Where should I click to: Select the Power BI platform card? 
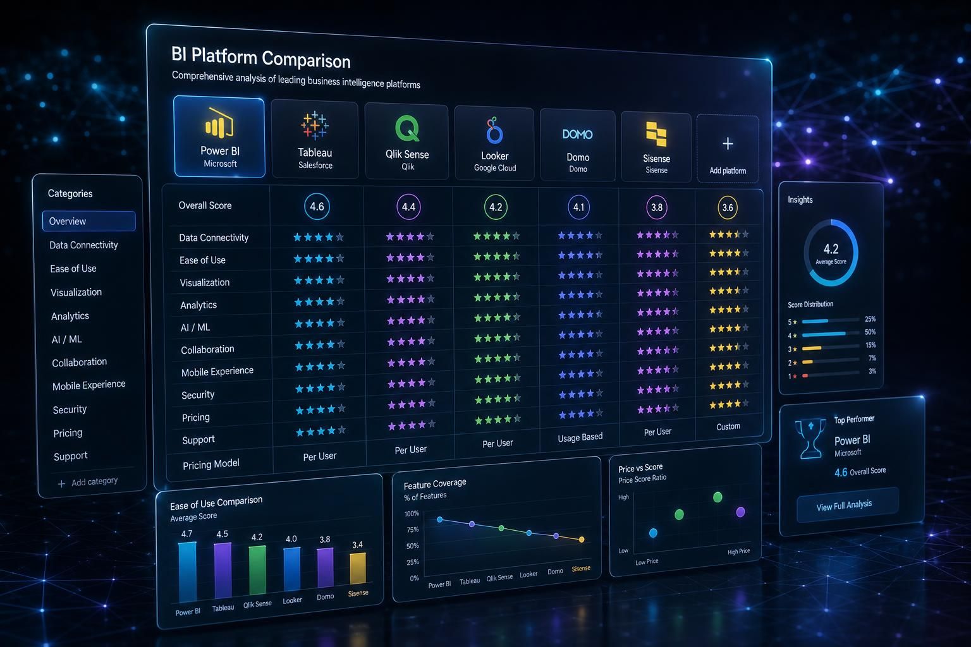click(219, 137)
